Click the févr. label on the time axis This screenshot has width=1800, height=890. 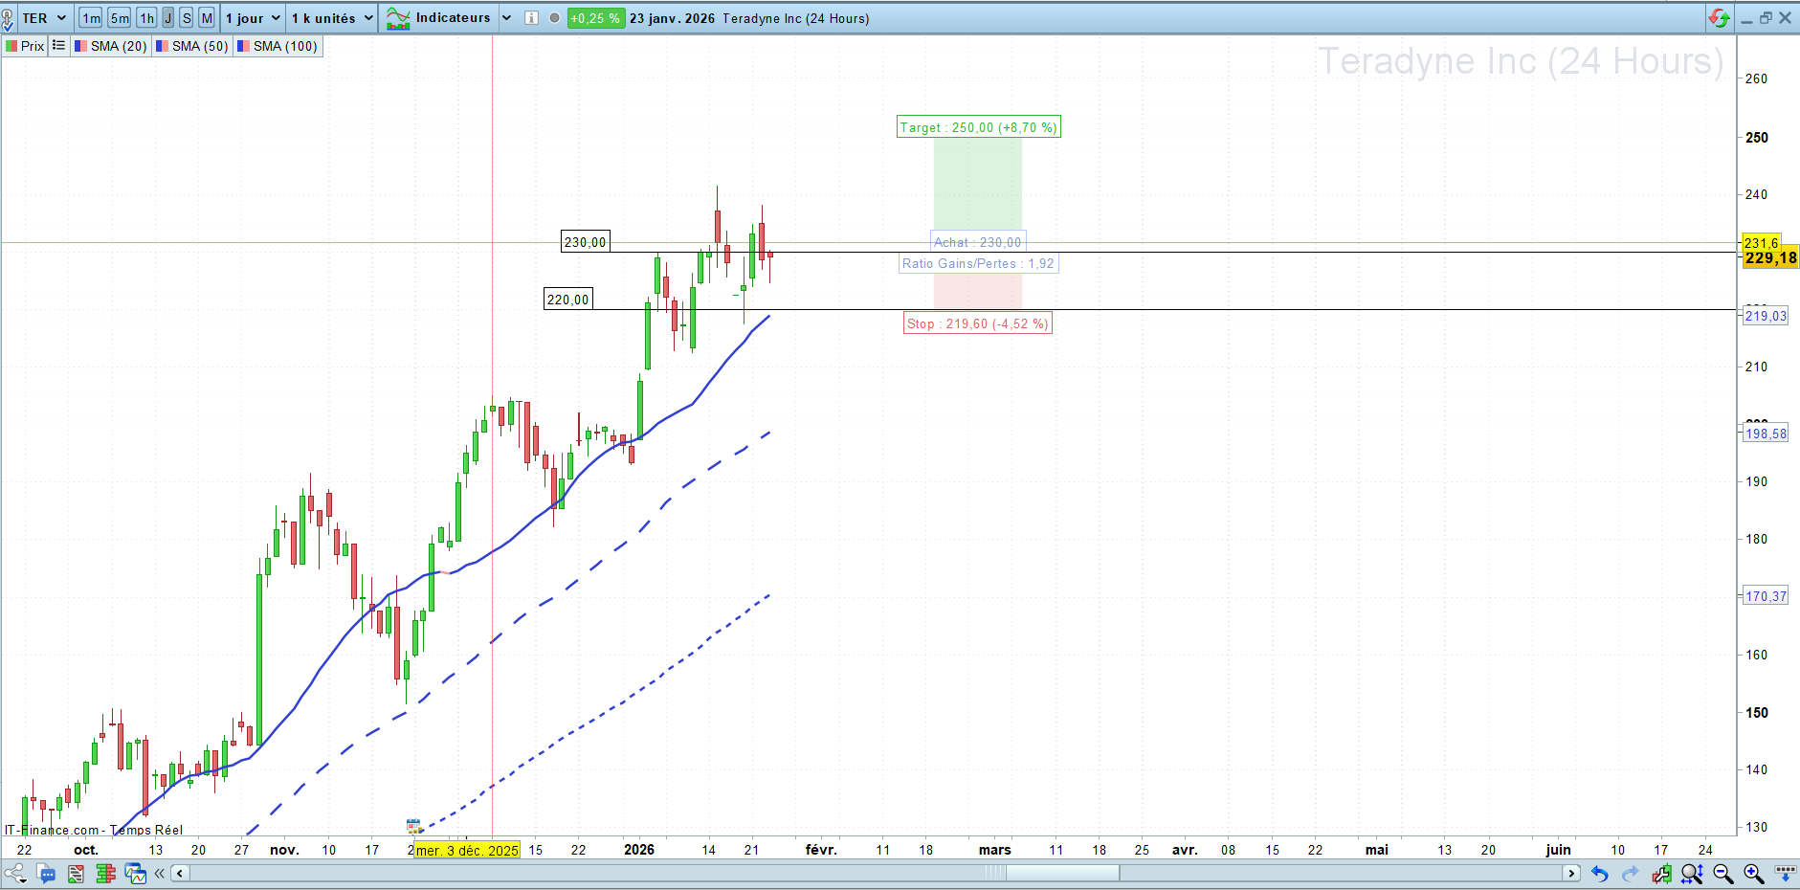(821, 850)
